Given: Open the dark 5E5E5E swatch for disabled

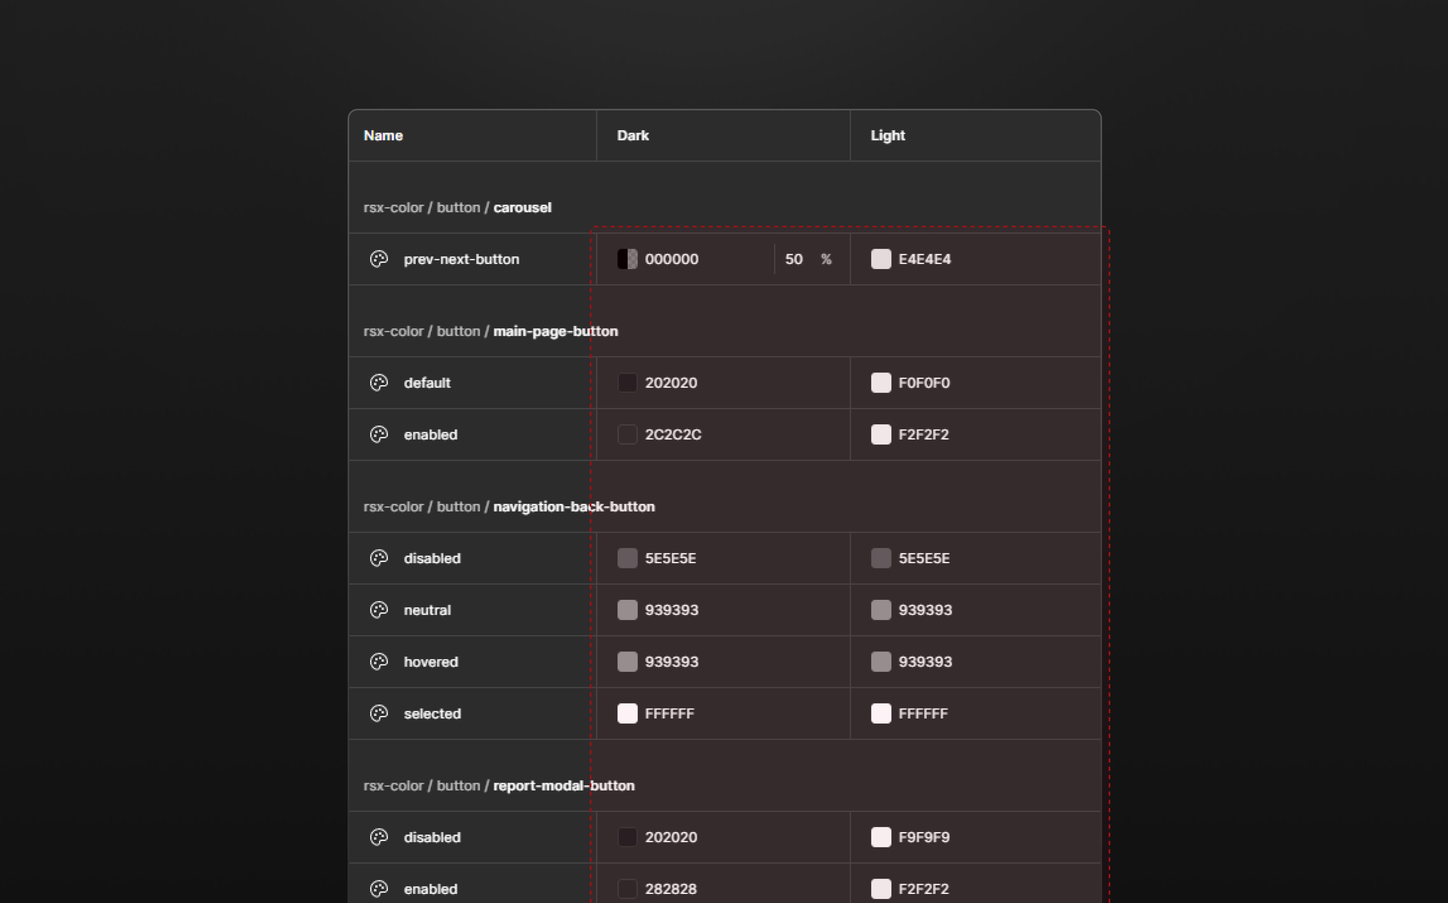Looking at the screenshot, I should coord(627,559).
